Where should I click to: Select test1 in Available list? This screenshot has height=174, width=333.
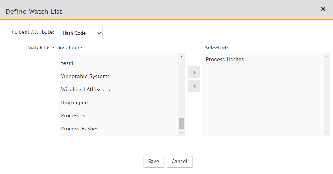click(x=68, y=63)
